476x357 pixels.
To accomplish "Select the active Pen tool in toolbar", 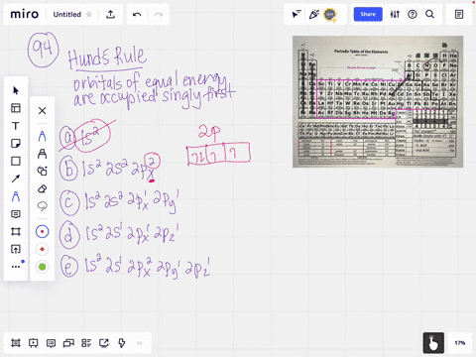I will [16, 196].
